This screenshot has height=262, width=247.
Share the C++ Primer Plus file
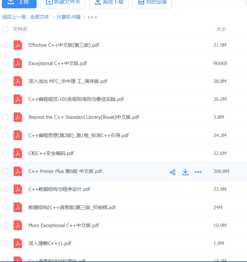tap(172, 172)
